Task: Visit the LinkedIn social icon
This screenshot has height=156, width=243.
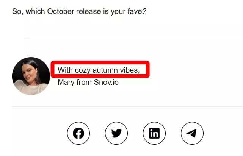Action: click(154, 133)
